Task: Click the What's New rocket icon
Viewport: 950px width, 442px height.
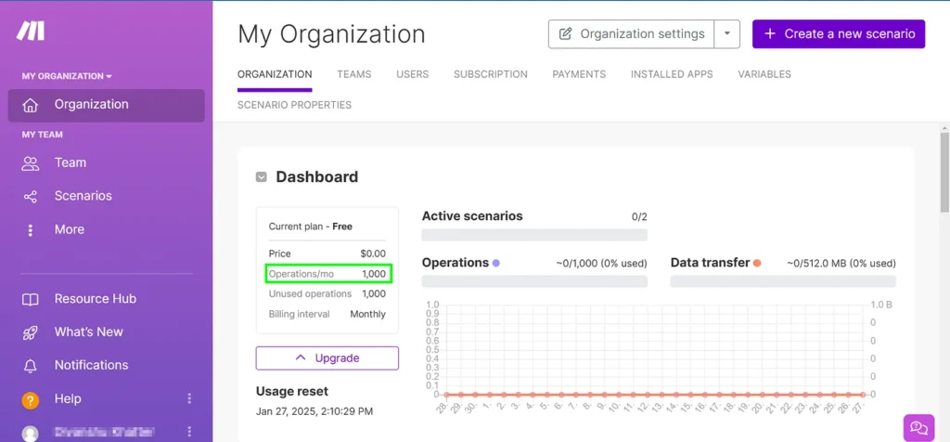Action: point(30,332)
